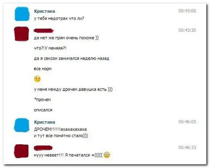Click the first redacted red username

[44, 31]
